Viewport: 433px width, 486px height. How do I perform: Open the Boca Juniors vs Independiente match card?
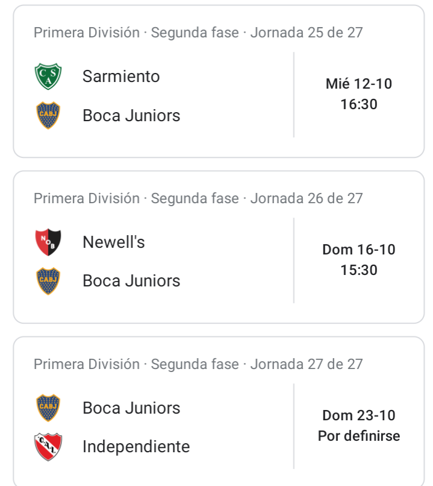(219, 411)
